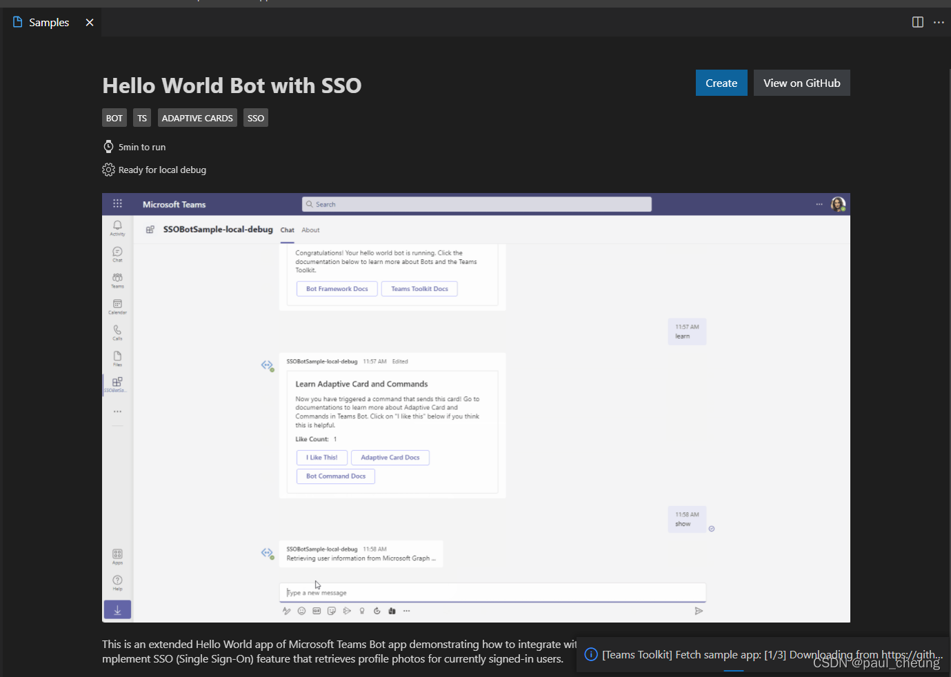Click the thumbs-up like icon in compose toolbar
This screenshot has height=677, width=951.
click(392, 611)
